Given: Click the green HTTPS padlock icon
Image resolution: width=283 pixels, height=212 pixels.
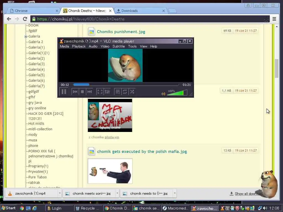Looking at the screenshot, I should [x=34, y=19].
